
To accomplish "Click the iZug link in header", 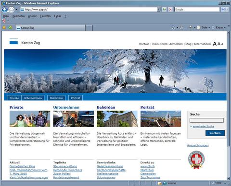I will coord(189,44).
